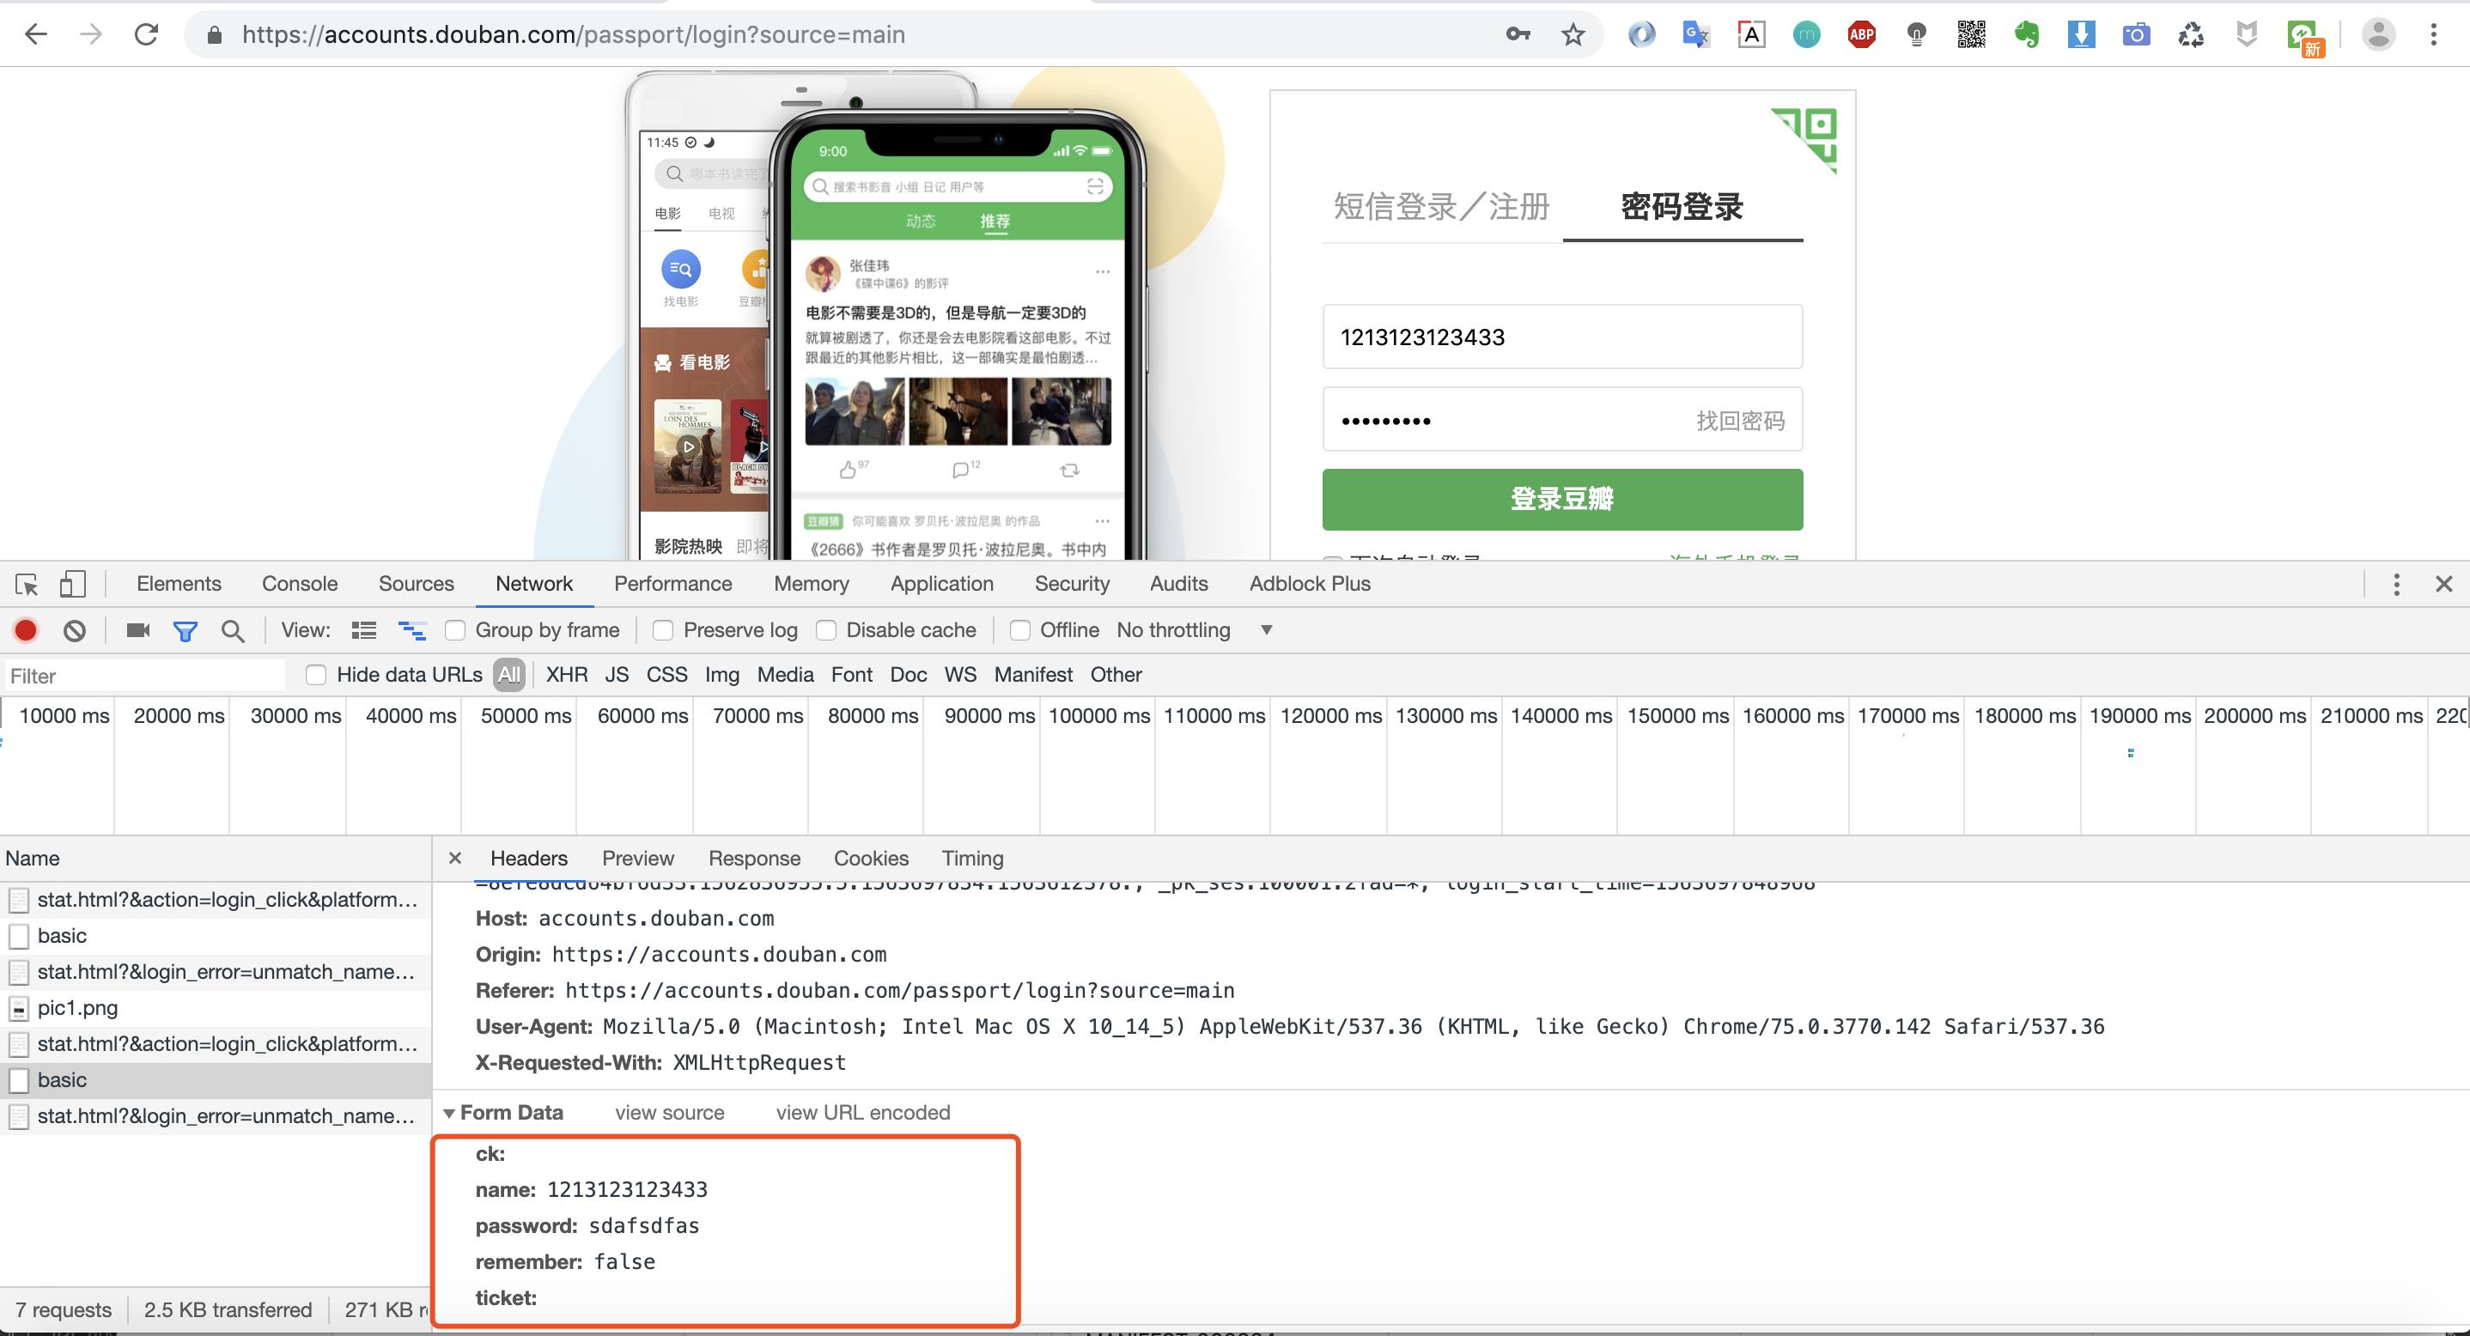Open QR code extension icon
This screenshot has width=2470, height=1336.
click(1971, 34)
